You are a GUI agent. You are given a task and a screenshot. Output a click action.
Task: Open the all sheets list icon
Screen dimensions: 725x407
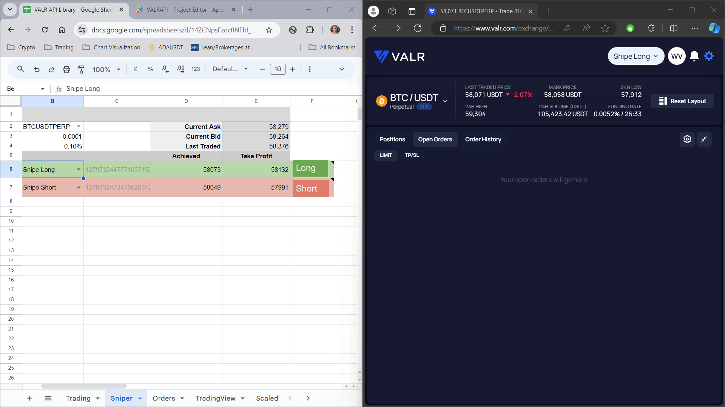(x=48, y=398)
